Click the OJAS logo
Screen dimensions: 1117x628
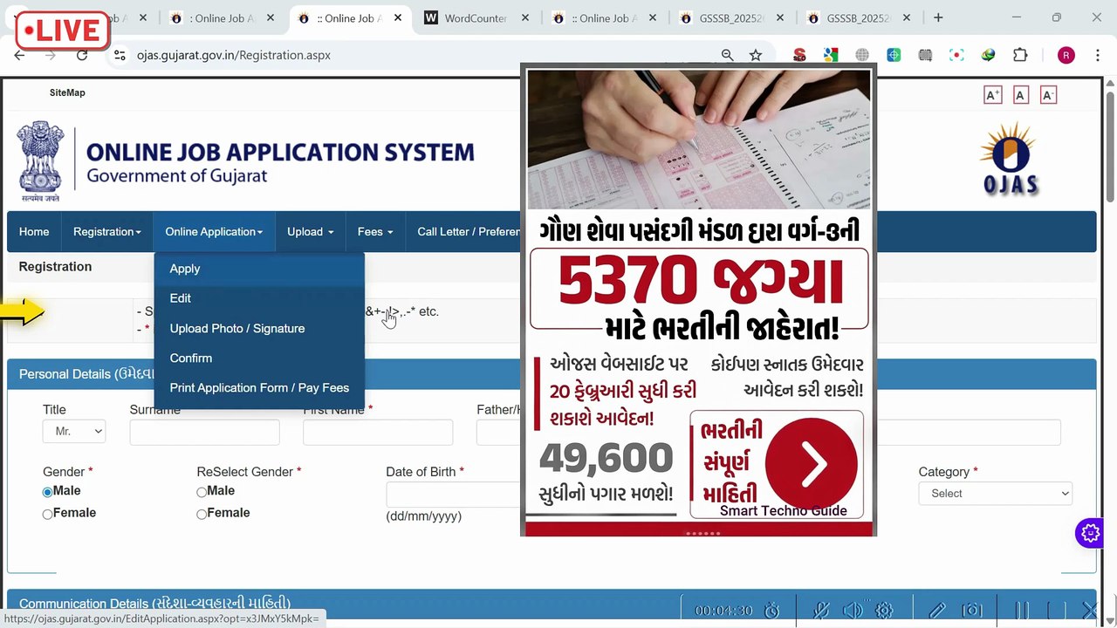coord(1010,158)
